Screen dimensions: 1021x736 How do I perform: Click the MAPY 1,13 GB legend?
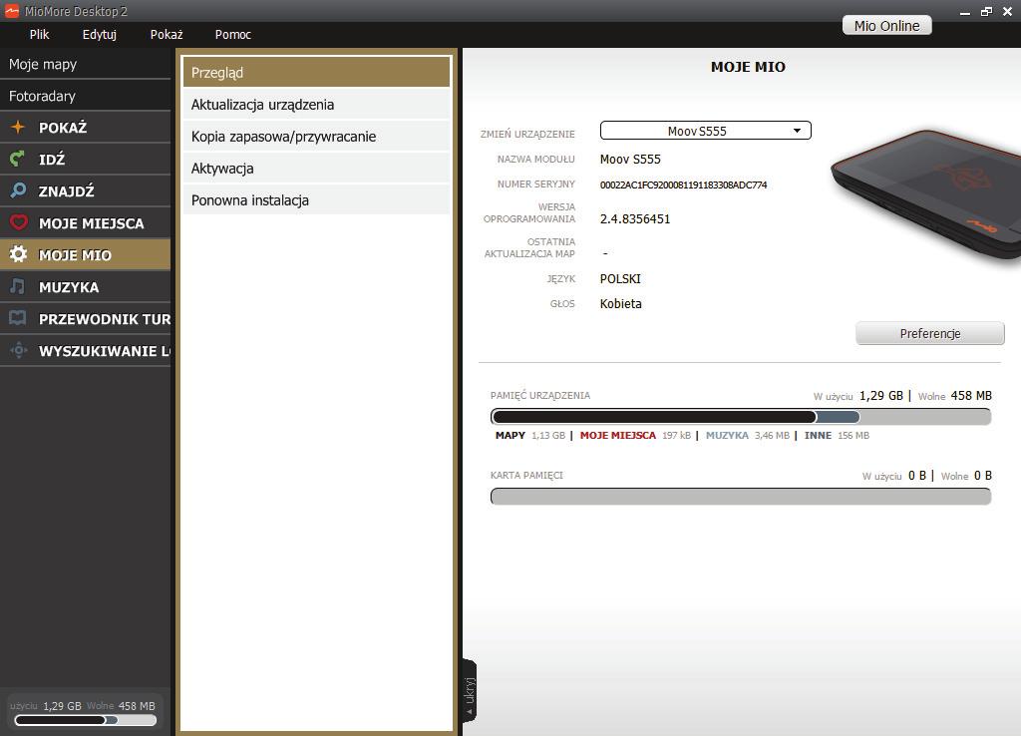point(530,435)
